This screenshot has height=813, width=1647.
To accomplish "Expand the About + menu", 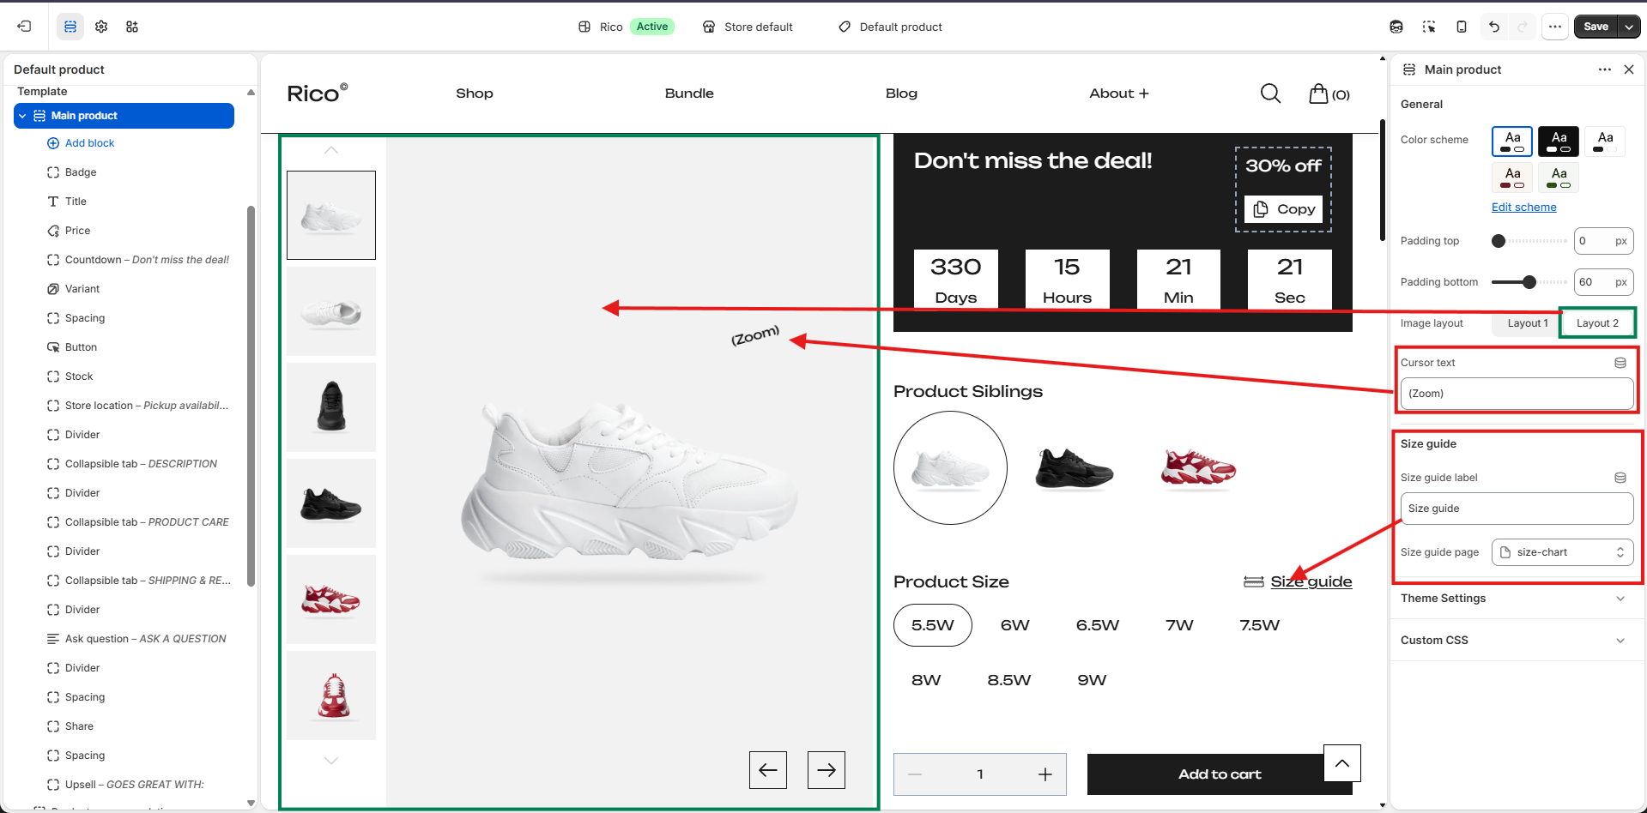I will coord(1119,93).
